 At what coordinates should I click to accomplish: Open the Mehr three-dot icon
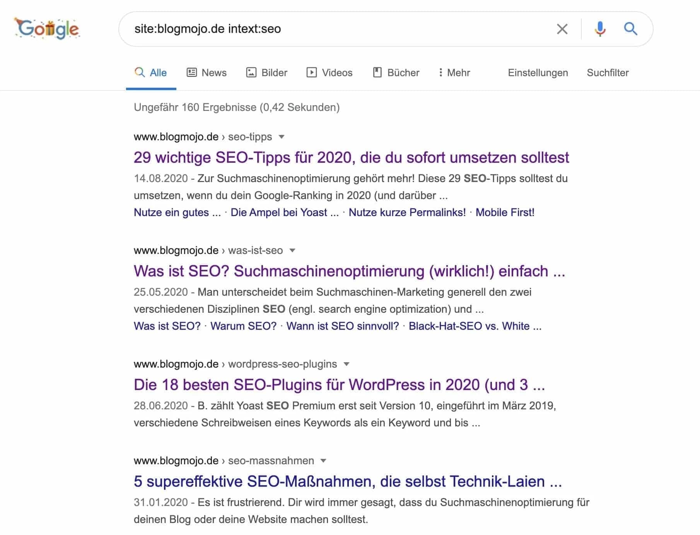click(440, 72)
